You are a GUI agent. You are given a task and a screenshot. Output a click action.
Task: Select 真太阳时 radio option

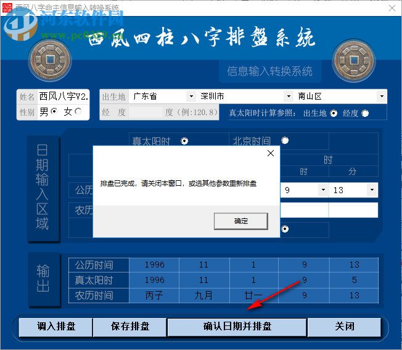pyautogui.click(x=184, y=141)
